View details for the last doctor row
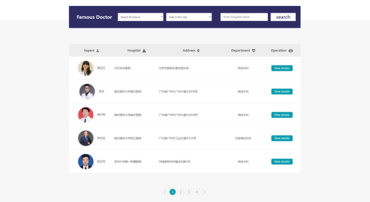The width and height of the screenshot is (370, 202). point(282,162)
